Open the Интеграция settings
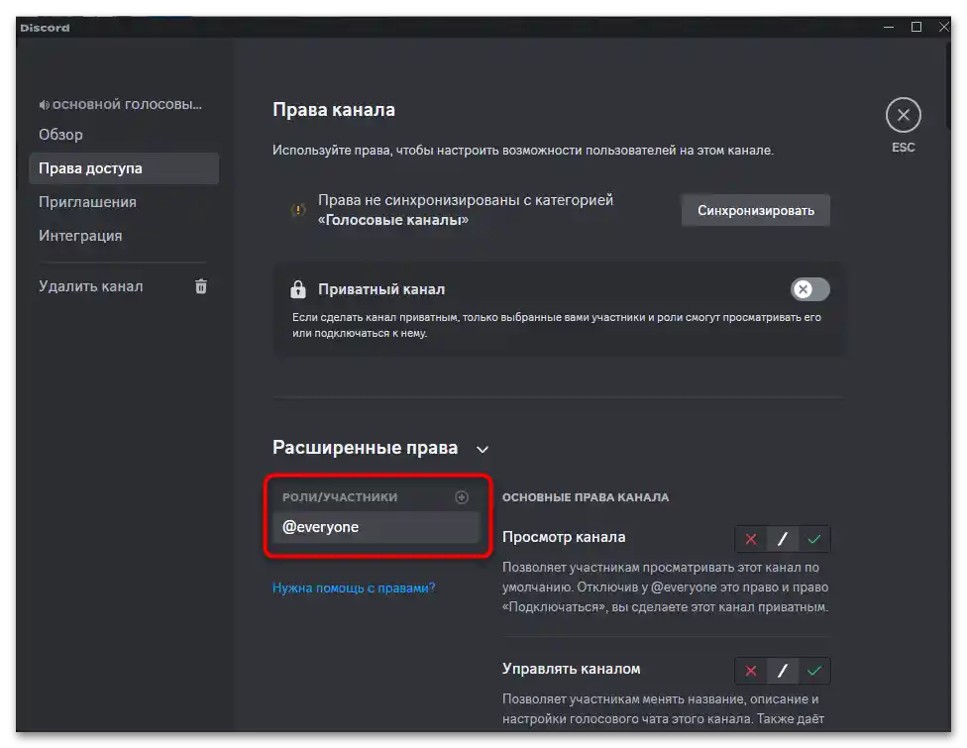967x748 pixels. [x=79, y=235]
